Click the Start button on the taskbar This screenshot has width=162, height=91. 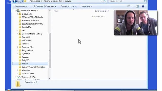pos(9,90)
